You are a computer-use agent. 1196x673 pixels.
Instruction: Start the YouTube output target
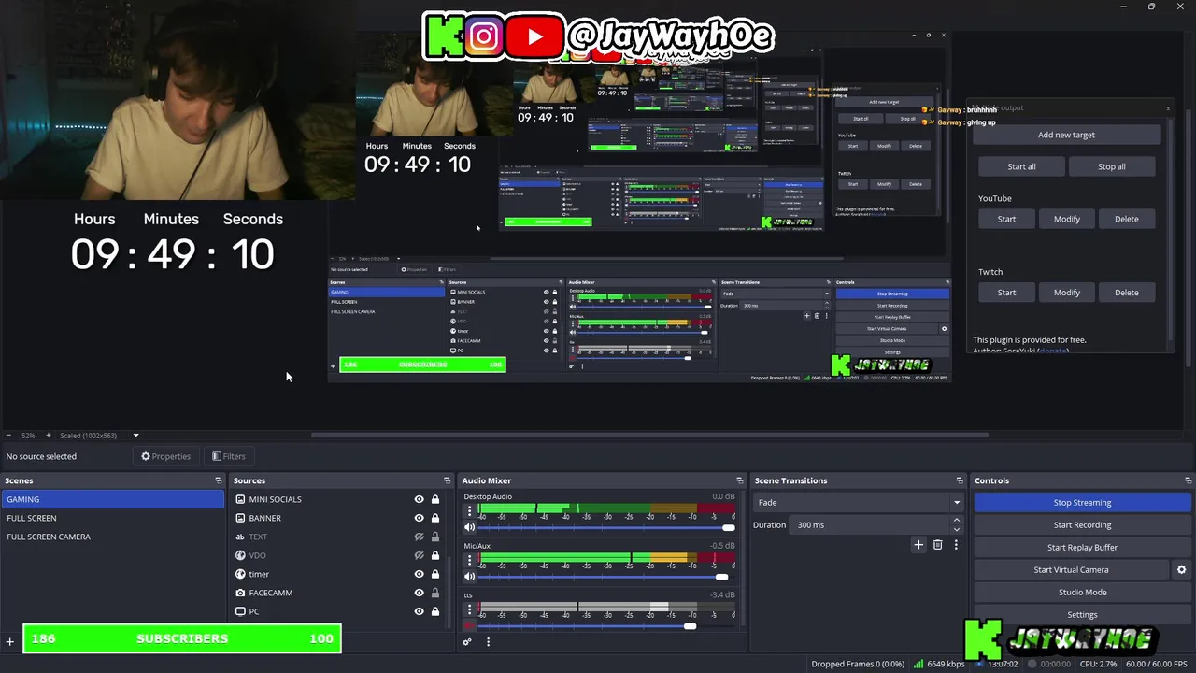pyautogui.click(x=1006, y=219)
